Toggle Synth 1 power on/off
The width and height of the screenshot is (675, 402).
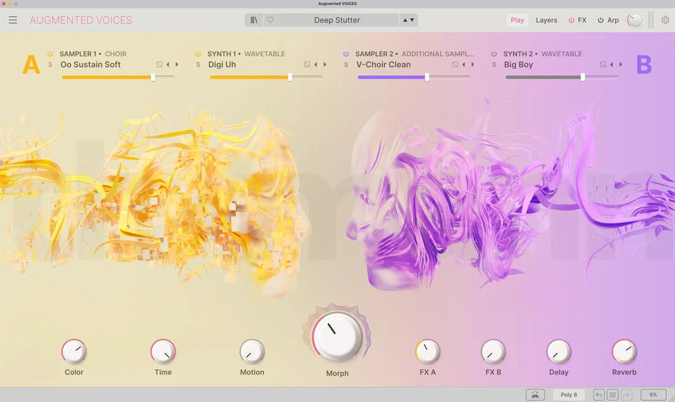coord(198,54)
